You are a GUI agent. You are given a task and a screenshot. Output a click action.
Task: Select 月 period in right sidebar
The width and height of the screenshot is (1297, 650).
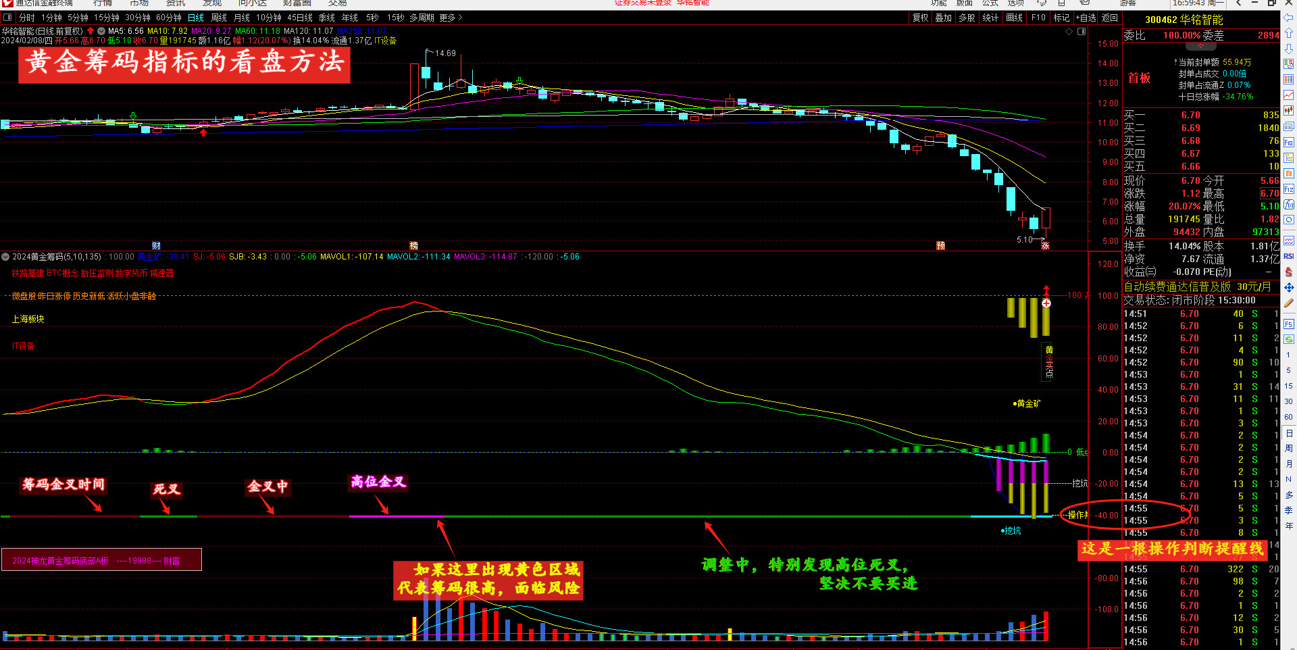[1288, 464]
